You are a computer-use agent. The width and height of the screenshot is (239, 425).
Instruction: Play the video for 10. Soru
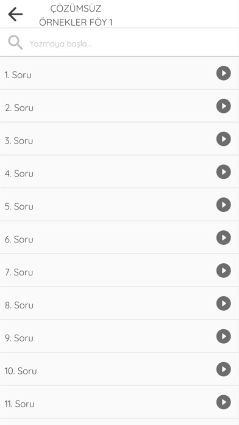tap(223, 369)
